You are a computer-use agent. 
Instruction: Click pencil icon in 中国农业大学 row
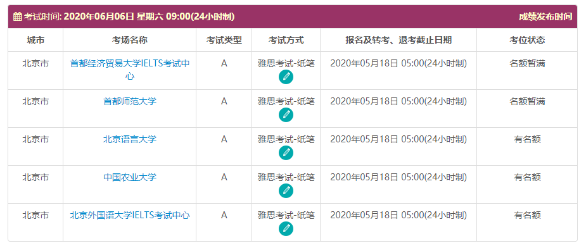286,191
